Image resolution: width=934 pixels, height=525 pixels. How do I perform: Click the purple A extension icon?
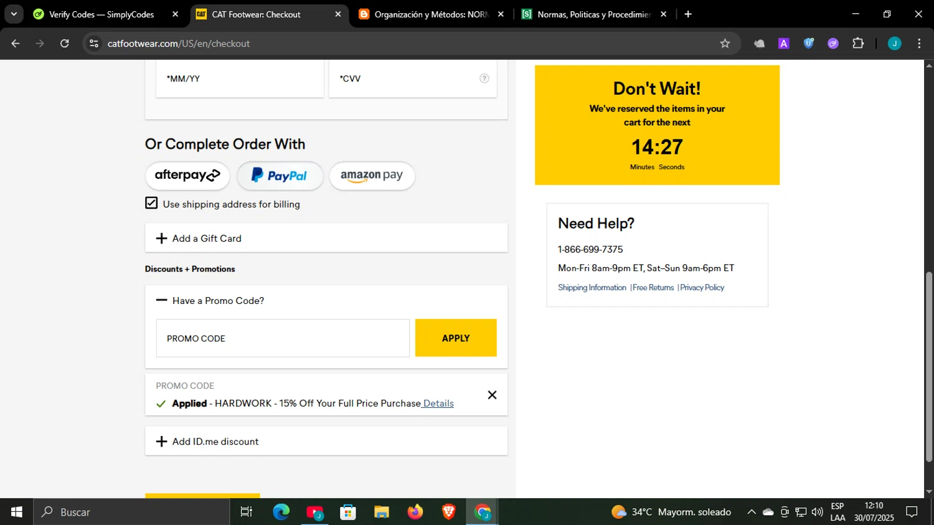(784, 44)
